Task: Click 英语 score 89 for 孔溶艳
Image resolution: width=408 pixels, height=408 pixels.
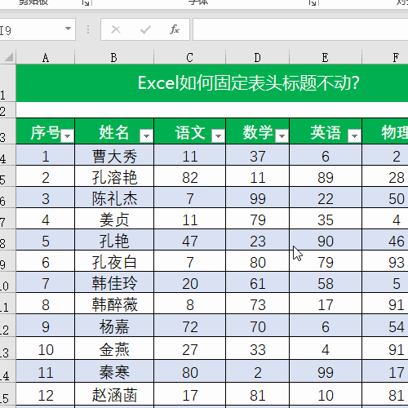Action: 326,176
